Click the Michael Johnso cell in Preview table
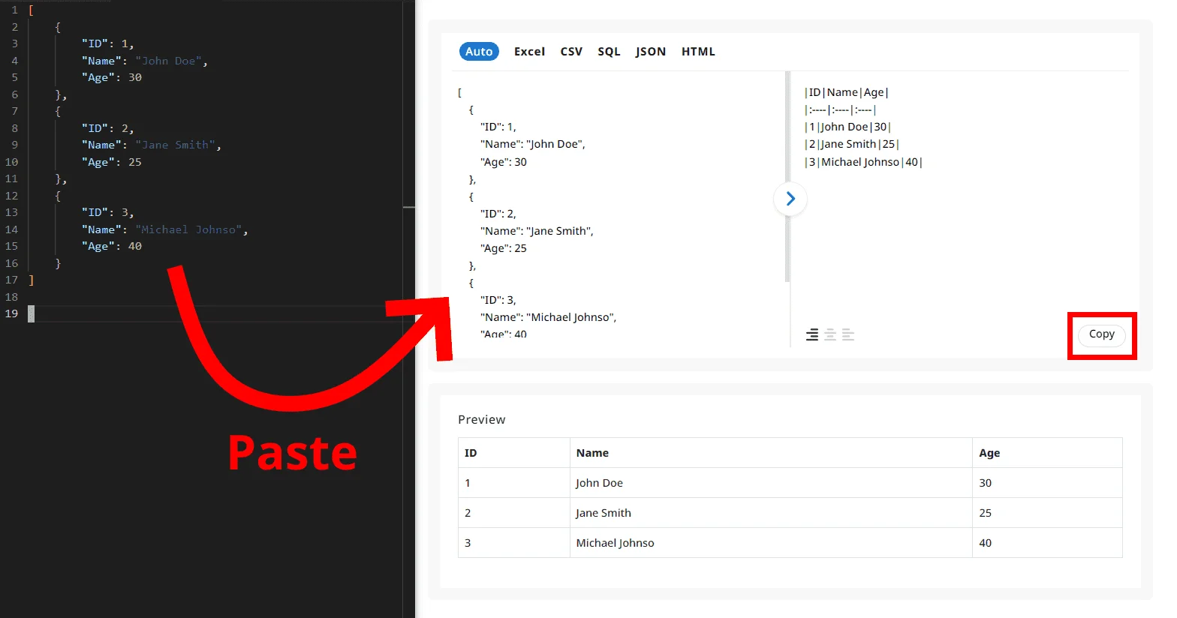The height and width of the screenshot is (618, 1177). (771, 543)
